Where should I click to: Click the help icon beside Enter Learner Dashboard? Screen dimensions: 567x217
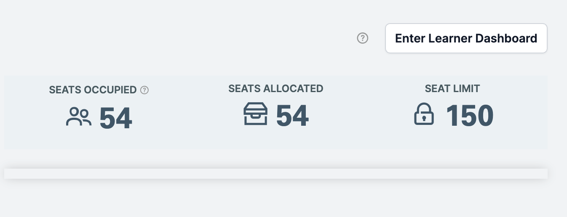click(x=363, y=38)
